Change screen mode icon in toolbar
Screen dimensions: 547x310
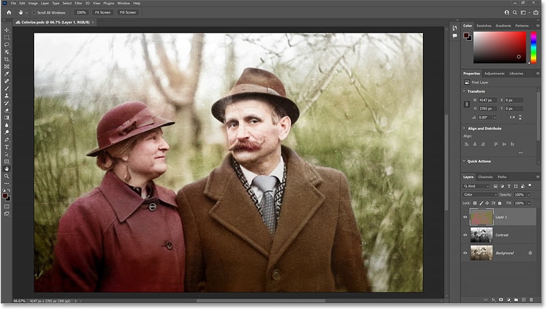point(7,214)
